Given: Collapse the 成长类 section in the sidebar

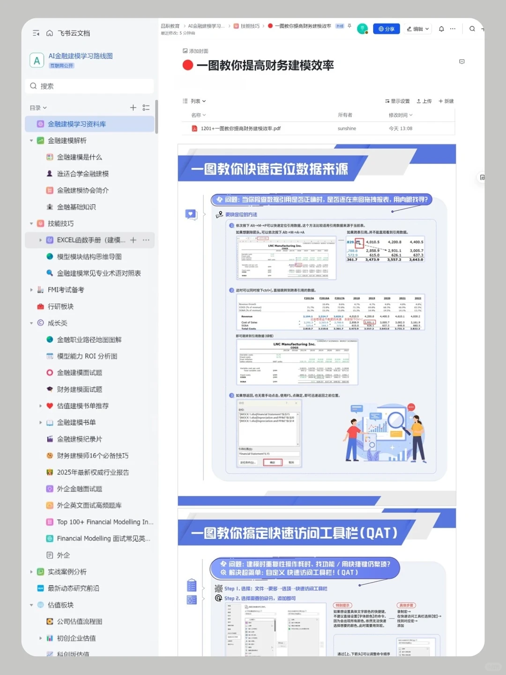Looking at the screenshot, I should 31,323.
